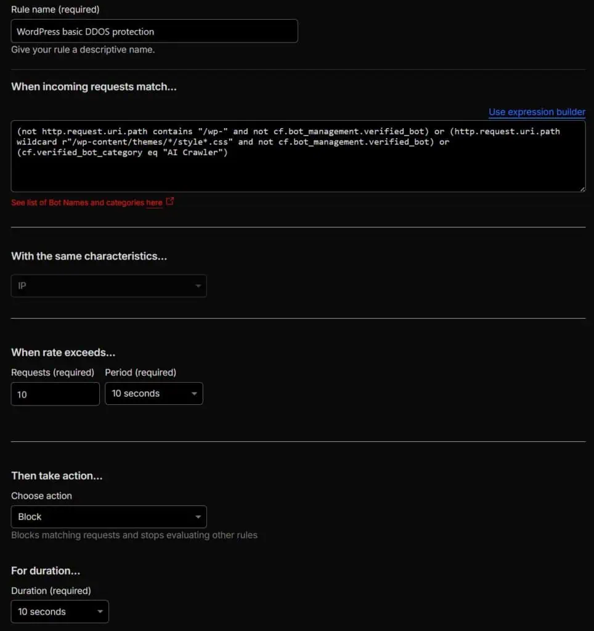Click the 'Rule name (required)' label
594x631 pixels.
(55, 10)
